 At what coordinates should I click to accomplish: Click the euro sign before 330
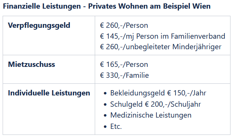[x=102, y=75]
